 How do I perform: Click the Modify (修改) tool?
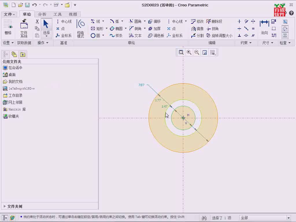click(197, 21)
